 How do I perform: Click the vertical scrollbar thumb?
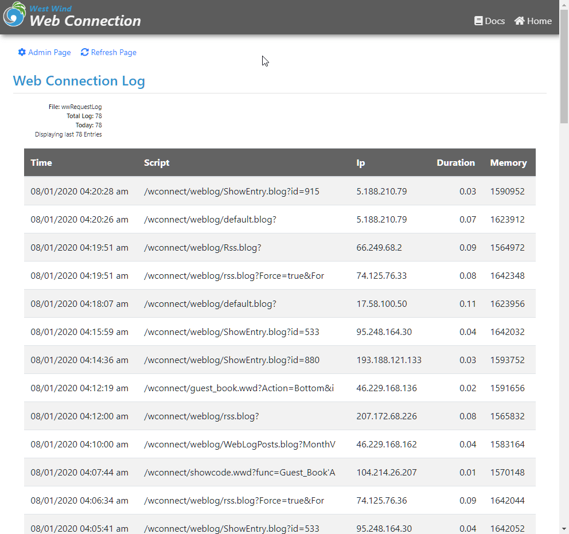pyautogui.click(x=564, y=80)
